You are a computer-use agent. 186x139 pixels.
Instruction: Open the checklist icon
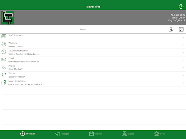coord(181,29)
